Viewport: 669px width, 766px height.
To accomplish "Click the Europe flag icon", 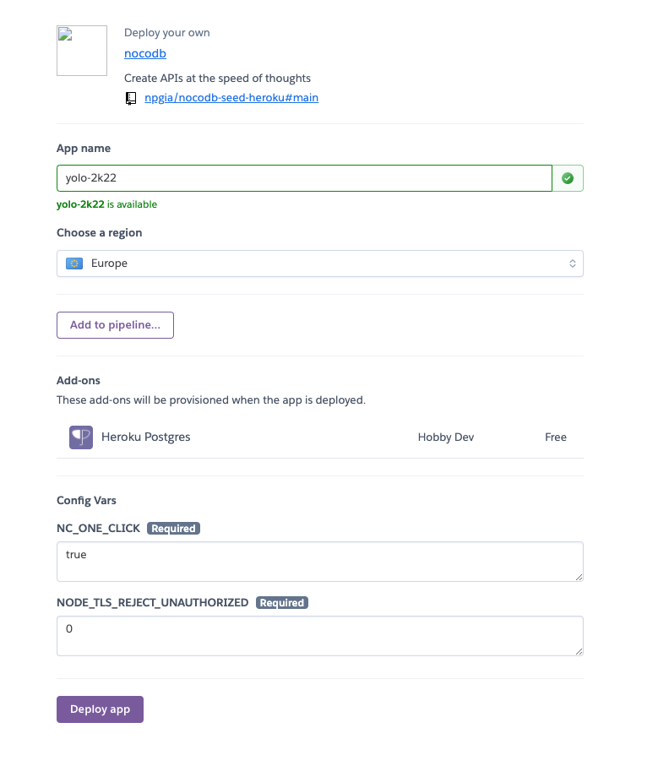I will click(74, 263).
